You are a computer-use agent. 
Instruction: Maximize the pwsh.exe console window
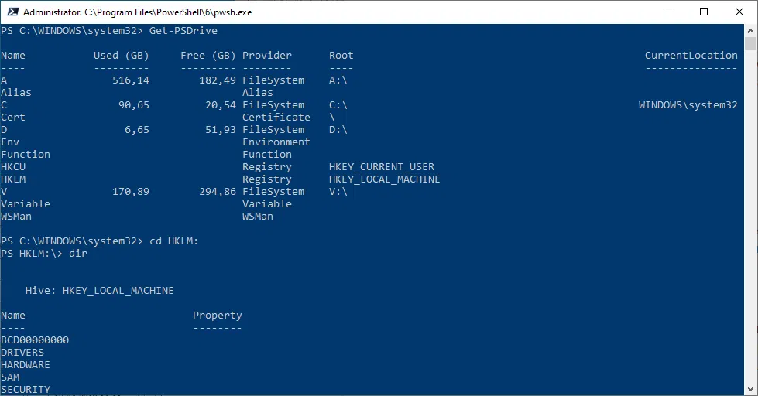click(704, 12)
